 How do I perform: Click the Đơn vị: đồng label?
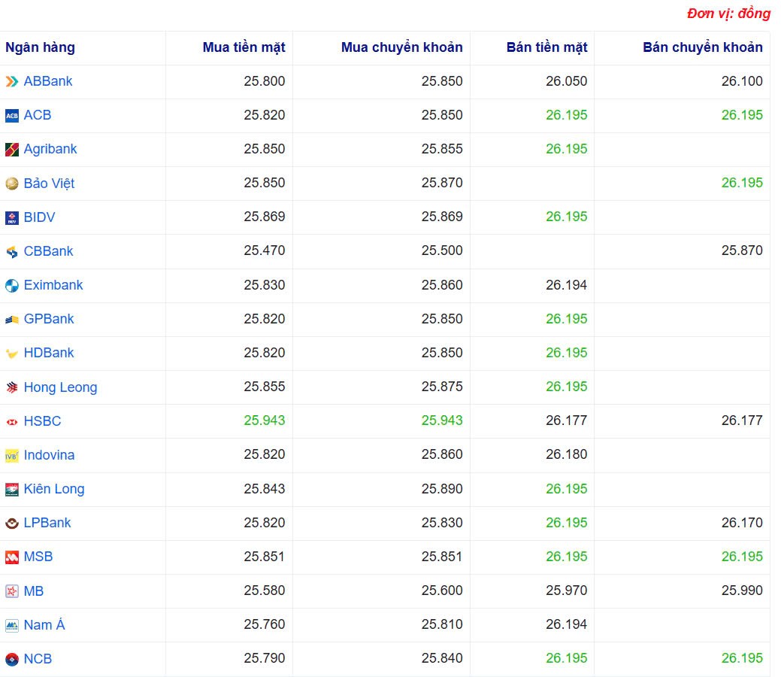pos(728,14)
